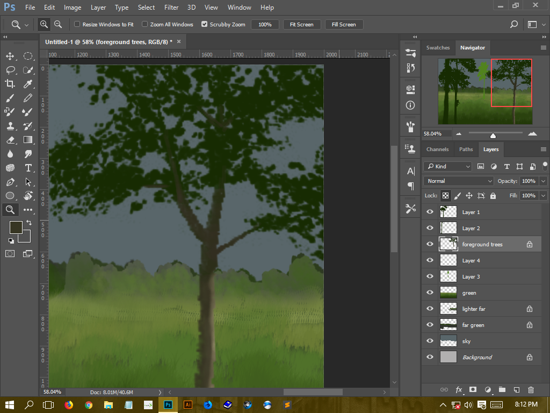Screen dimensions: 550x413
Task: Click the Fit Screen button
Action: pos(302,24)
